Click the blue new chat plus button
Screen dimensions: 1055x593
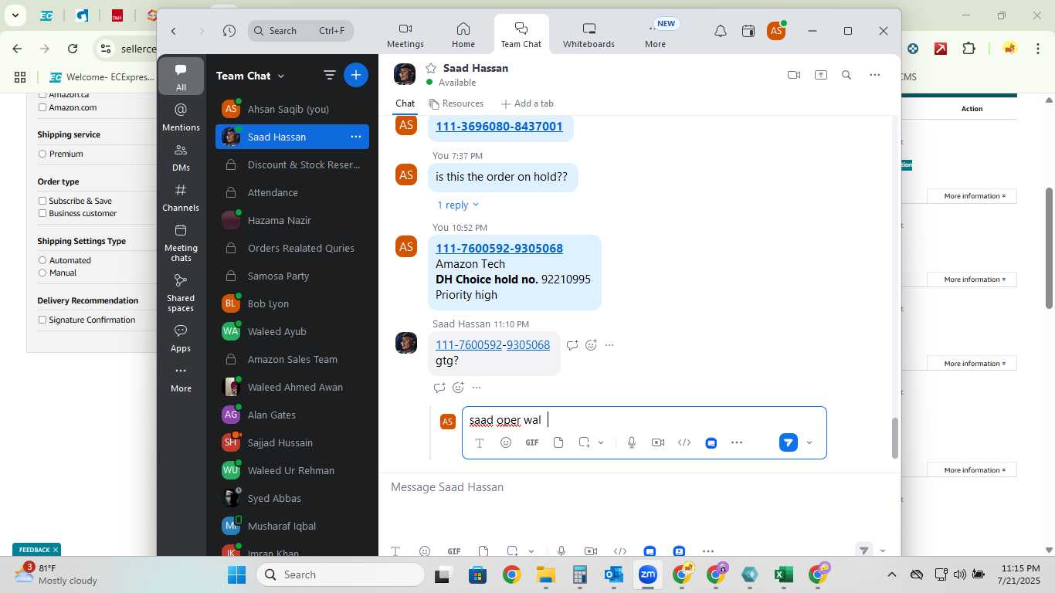356,75
